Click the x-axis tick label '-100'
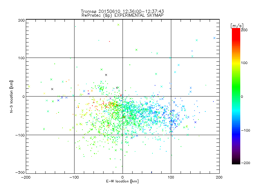This screenshot has height=193, width=258. pyautogui.click(x=74, y=177)
